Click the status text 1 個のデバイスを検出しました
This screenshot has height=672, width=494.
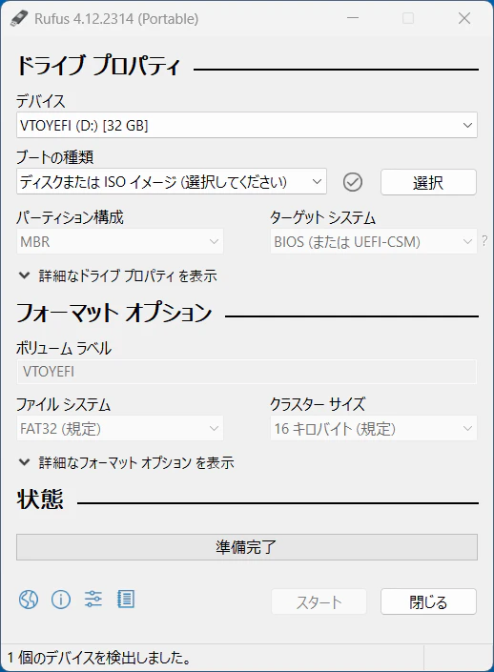click(99, 658)
